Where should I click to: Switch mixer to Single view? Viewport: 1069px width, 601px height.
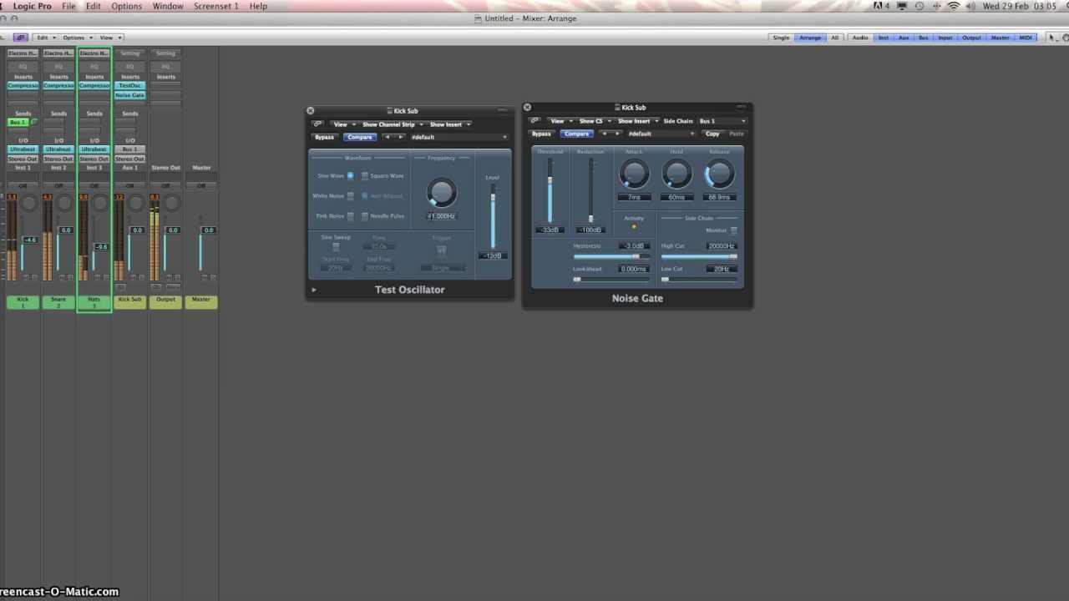pyautogui.click(x=781, y=38)
